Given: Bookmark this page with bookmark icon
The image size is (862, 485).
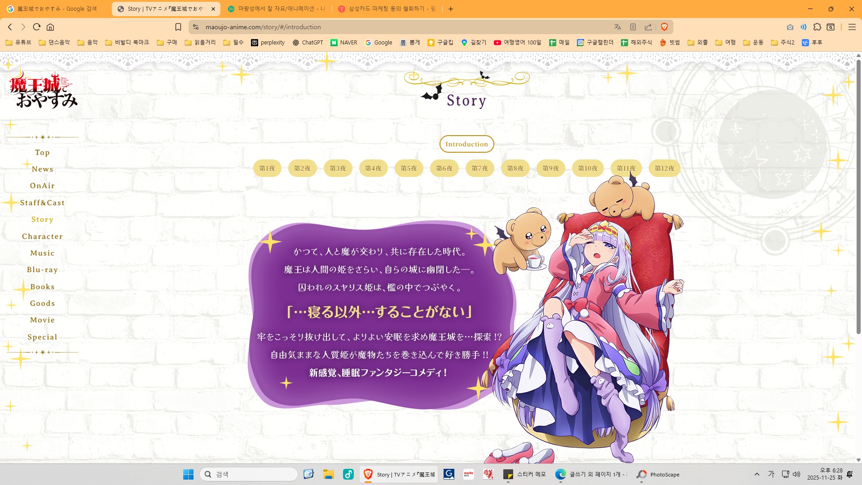Looking at the screenshot, I should 178,27.
